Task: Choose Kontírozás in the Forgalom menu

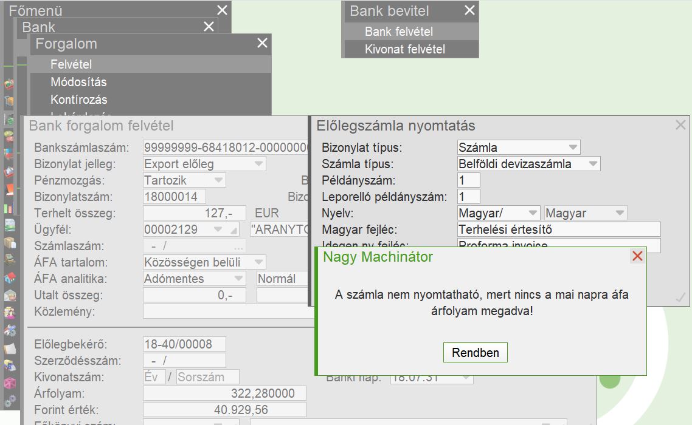Action: [150, 100]
